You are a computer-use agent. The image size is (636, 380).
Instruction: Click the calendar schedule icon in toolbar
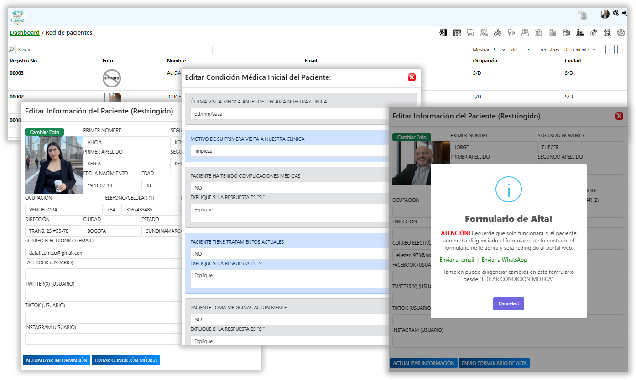(x=457, y=33)
